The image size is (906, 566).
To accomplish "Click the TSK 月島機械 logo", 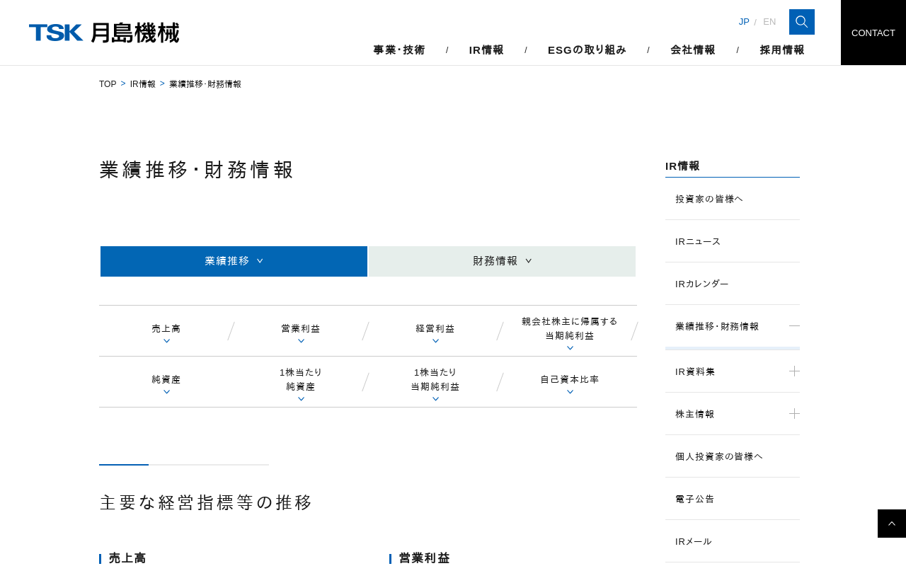I will 104,33.
